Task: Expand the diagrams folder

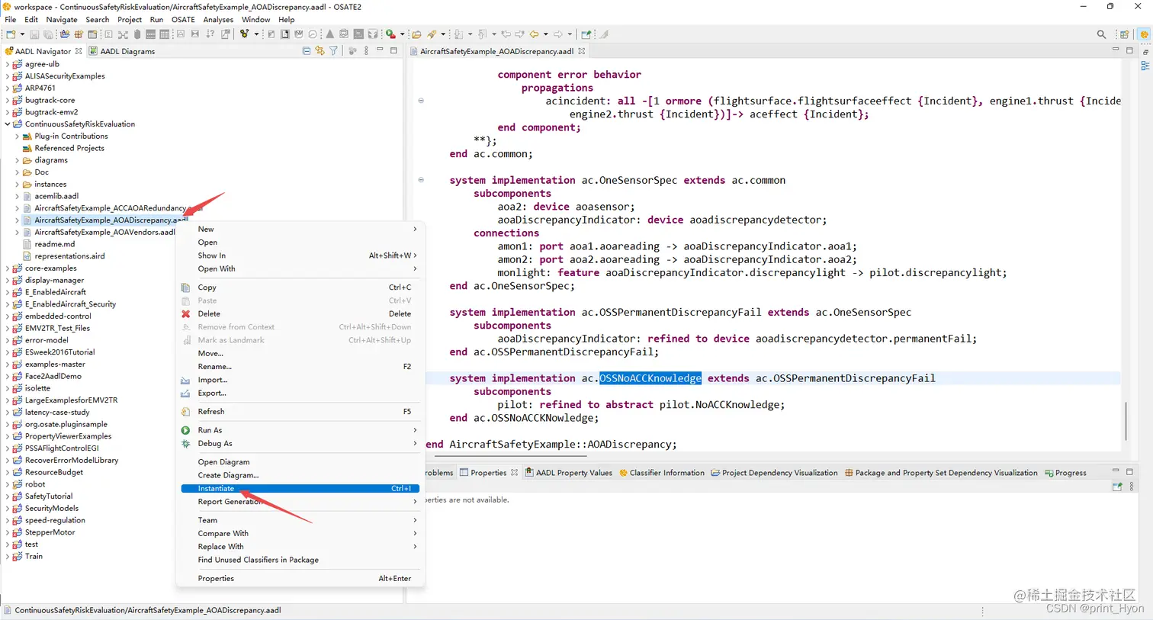Action: 18,160
